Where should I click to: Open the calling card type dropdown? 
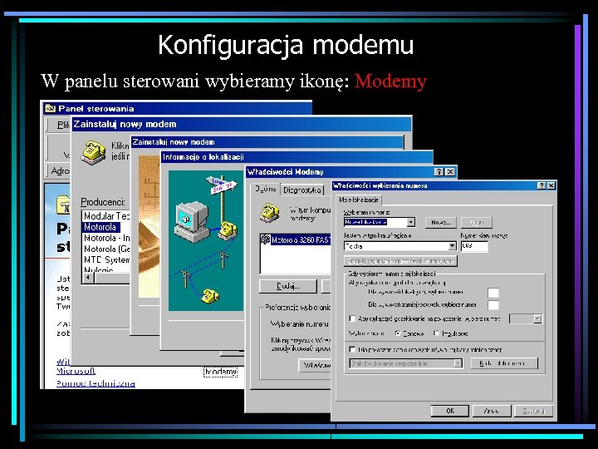pyautogui.click(x=458, y=363)
